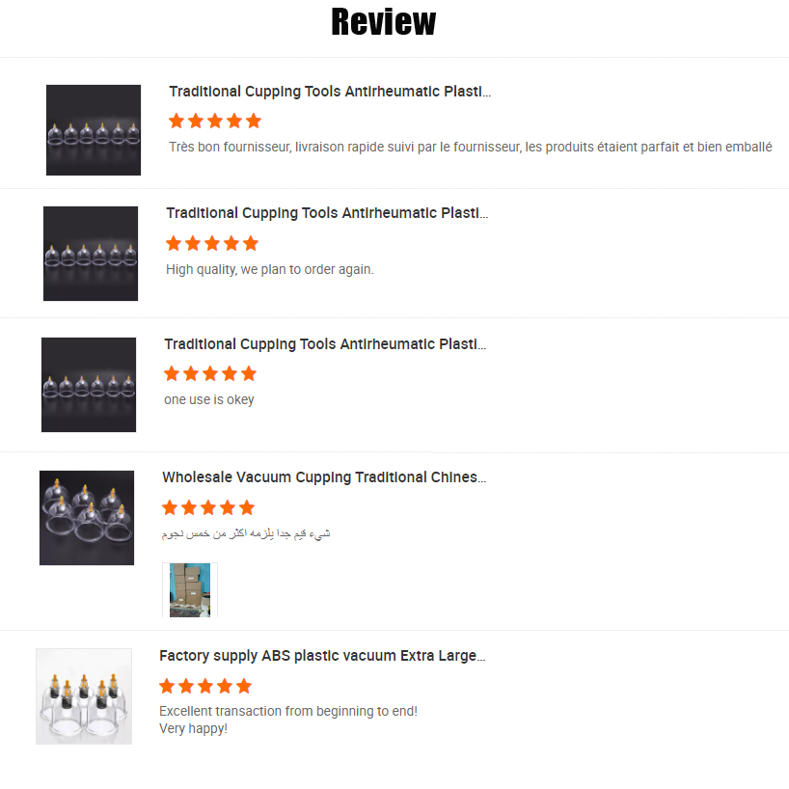Open product thumbnail beside 'one use is okey' review
The image size is (789, 789).
(x=89, y=385)
